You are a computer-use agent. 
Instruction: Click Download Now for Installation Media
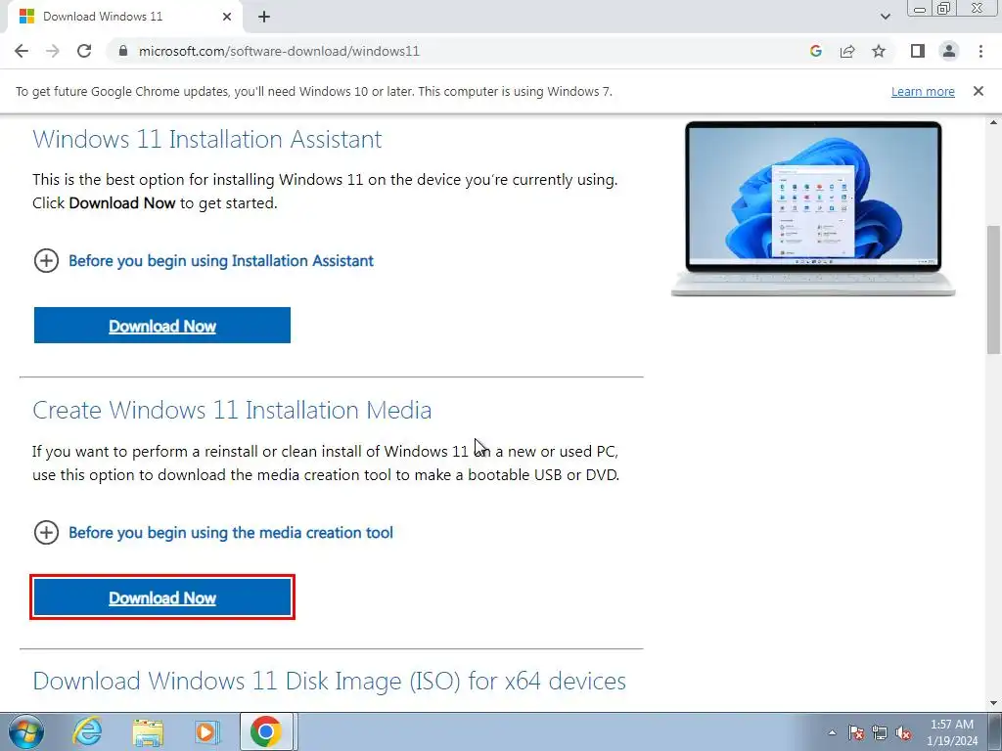pos(162,597)
